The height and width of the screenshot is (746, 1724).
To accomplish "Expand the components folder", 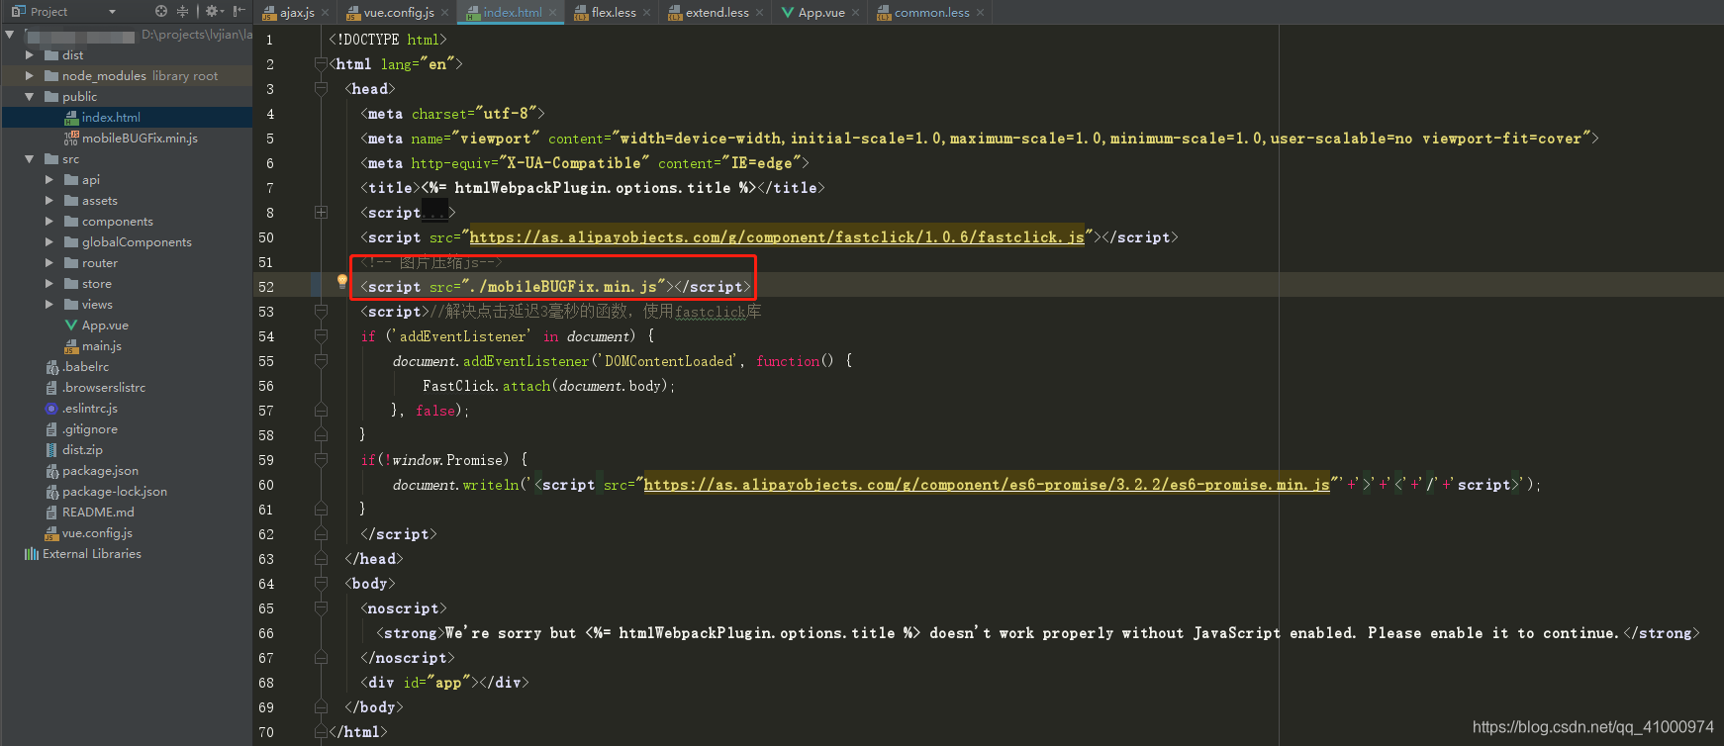I will pos(49,222).
